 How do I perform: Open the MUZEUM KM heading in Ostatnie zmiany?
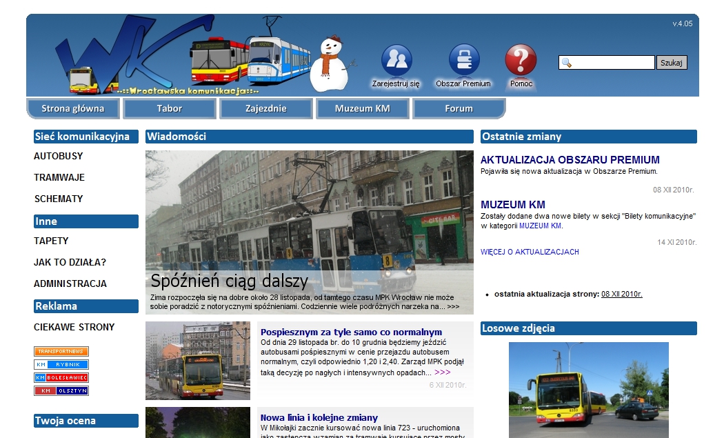[x=513, y=205]
